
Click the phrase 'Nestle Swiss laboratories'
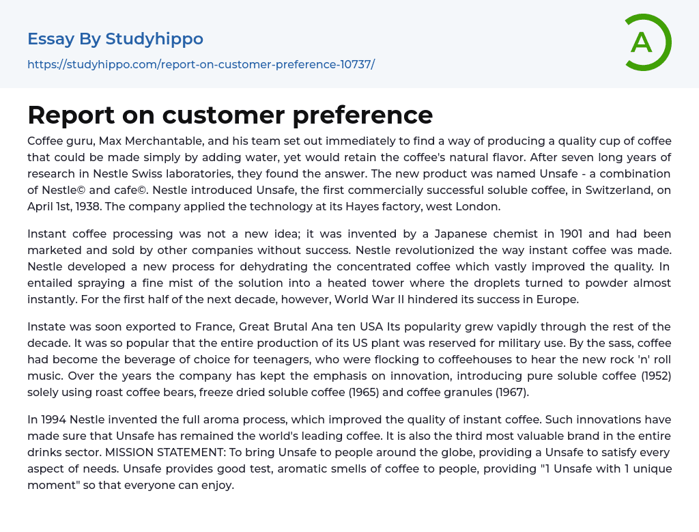tap(154, 173)
